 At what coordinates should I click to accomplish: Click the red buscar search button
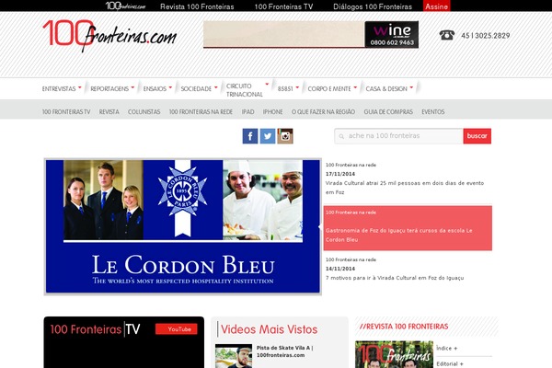click(x=477, y=136)
